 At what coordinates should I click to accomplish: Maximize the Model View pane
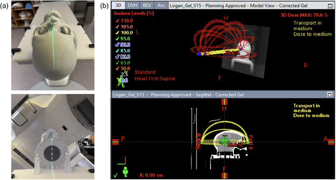pyautogui.click(x=330, y=6)
